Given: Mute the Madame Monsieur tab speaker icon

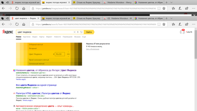Looking at the screenshot, I should pos(109,18).
